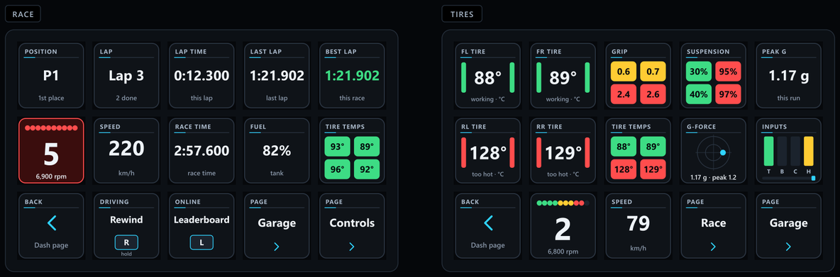Click the 30% suspension swatch
Image resolution: width=840 pixels, height=277 pixels.
coord(699,71)
